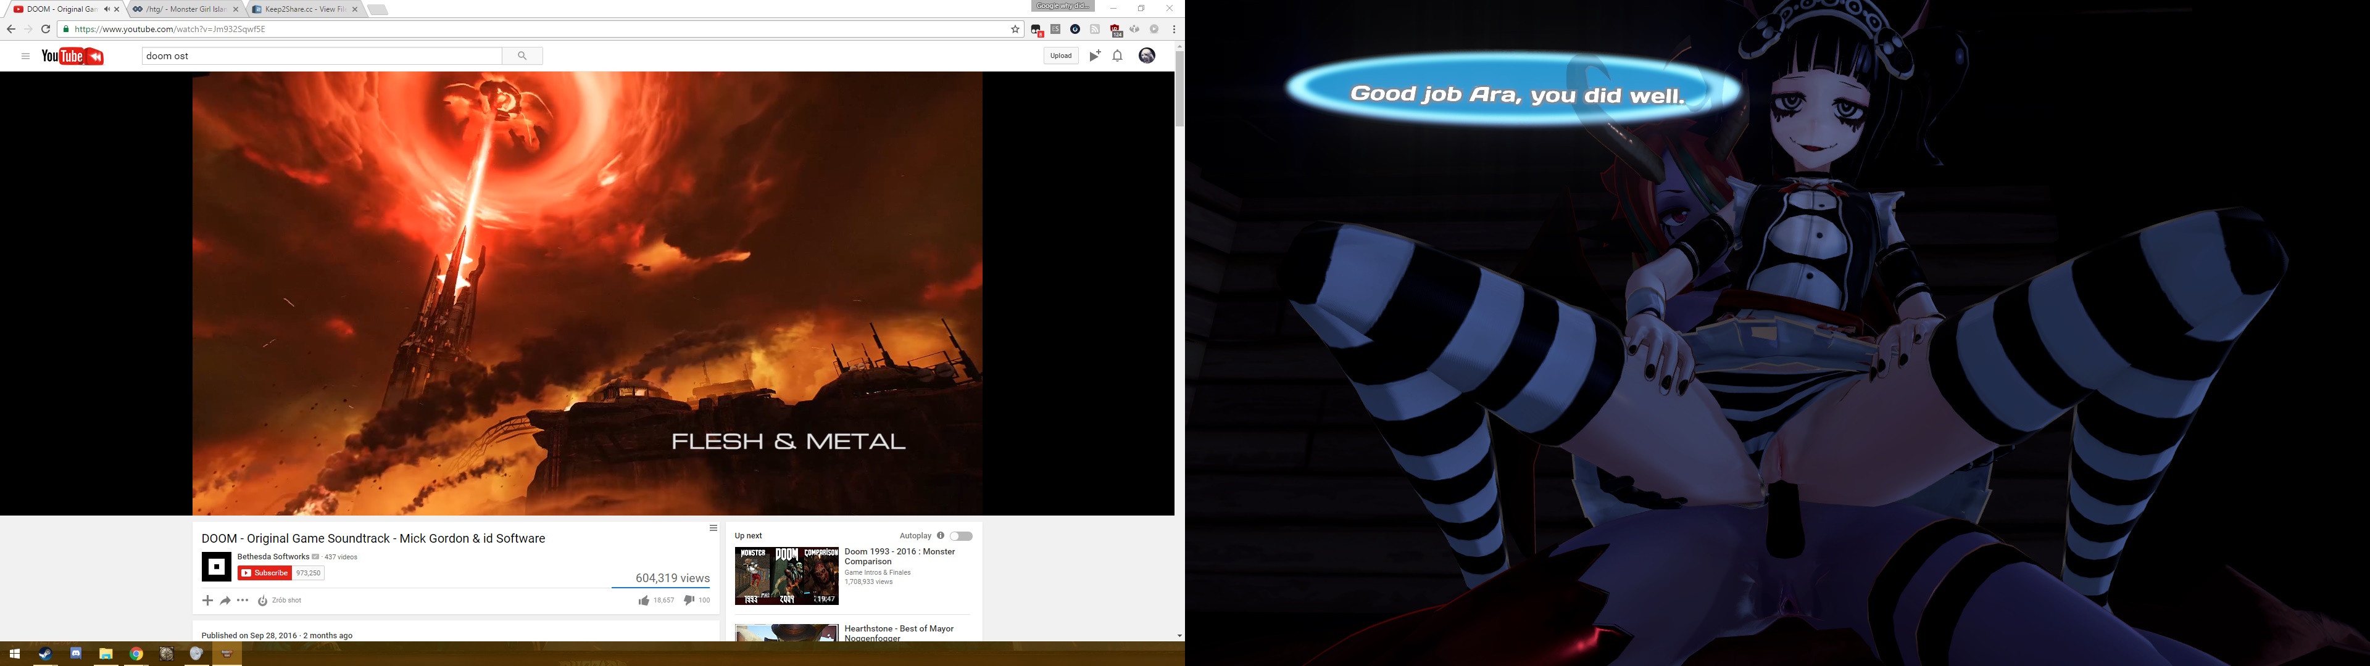The width and height of the screenshot is (2370, 666).
Task: Click the YouTube search magnifier button
Action: pyautogui.click(x=523, y=56)
